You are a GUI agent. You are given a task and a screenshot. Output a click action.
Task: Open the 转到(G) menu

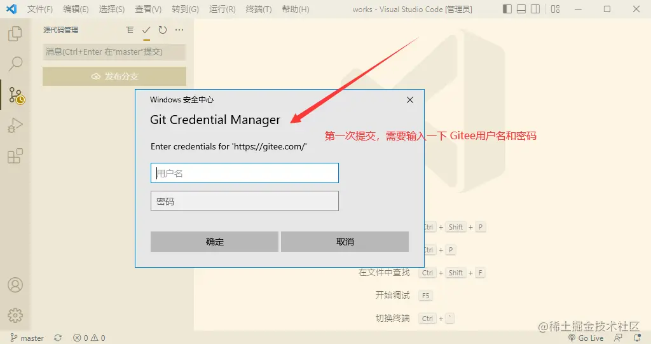point(185,9)
